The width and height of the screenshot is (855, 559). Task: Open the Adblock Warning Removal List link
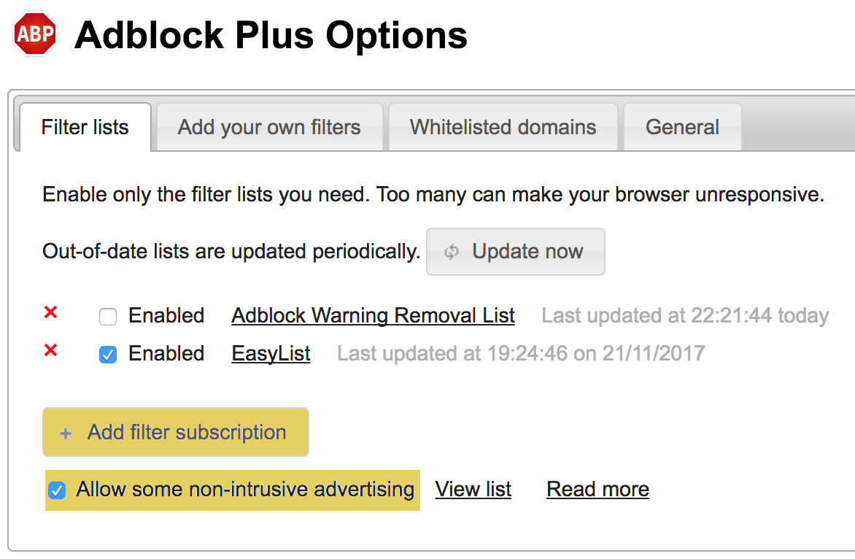(x=373, y=316)
